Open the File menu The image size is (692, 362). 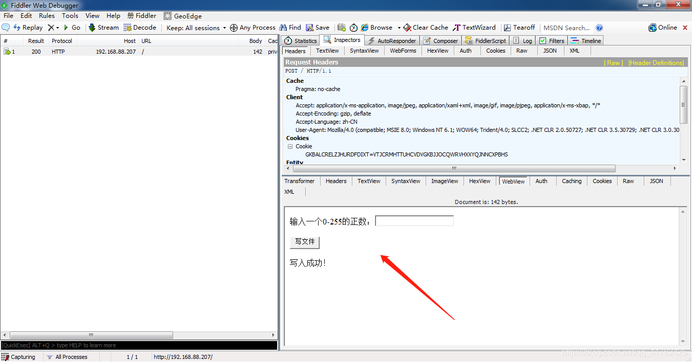coord(8,16)
